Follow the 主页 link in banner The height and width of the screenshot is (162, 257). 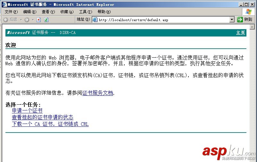point(240,33)
